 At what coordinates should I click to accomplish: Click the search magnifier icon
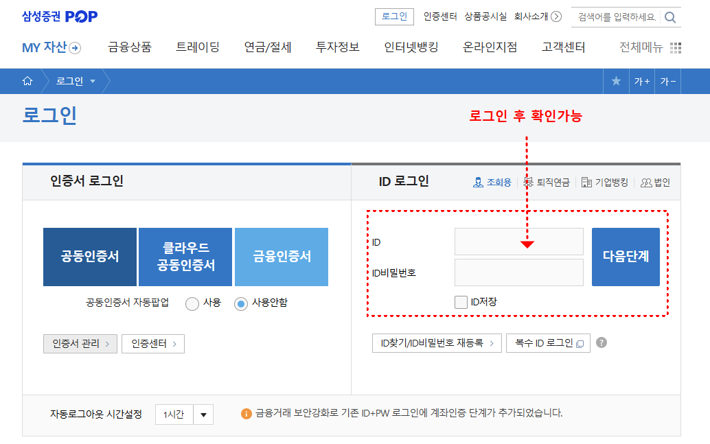click(670, 18)
